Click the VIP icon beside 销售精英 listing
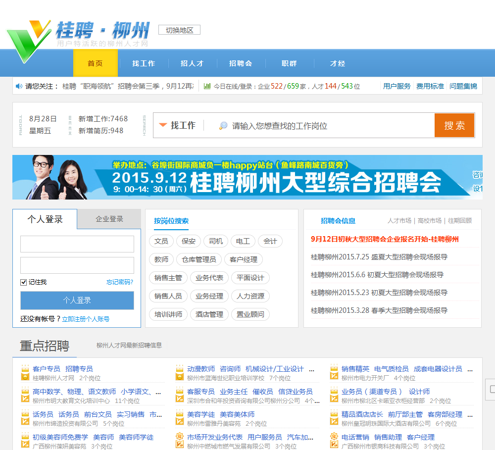495x450 pixels. (x=334, y=376)
